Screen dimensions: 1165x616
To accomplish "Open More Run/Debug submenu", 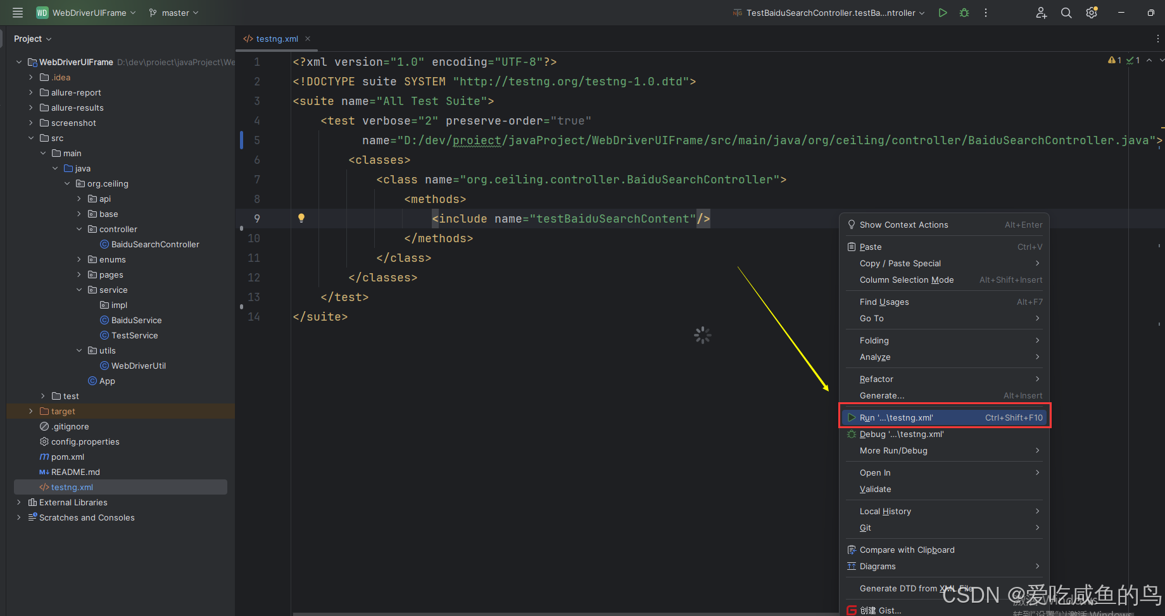I will click(944, 450).
